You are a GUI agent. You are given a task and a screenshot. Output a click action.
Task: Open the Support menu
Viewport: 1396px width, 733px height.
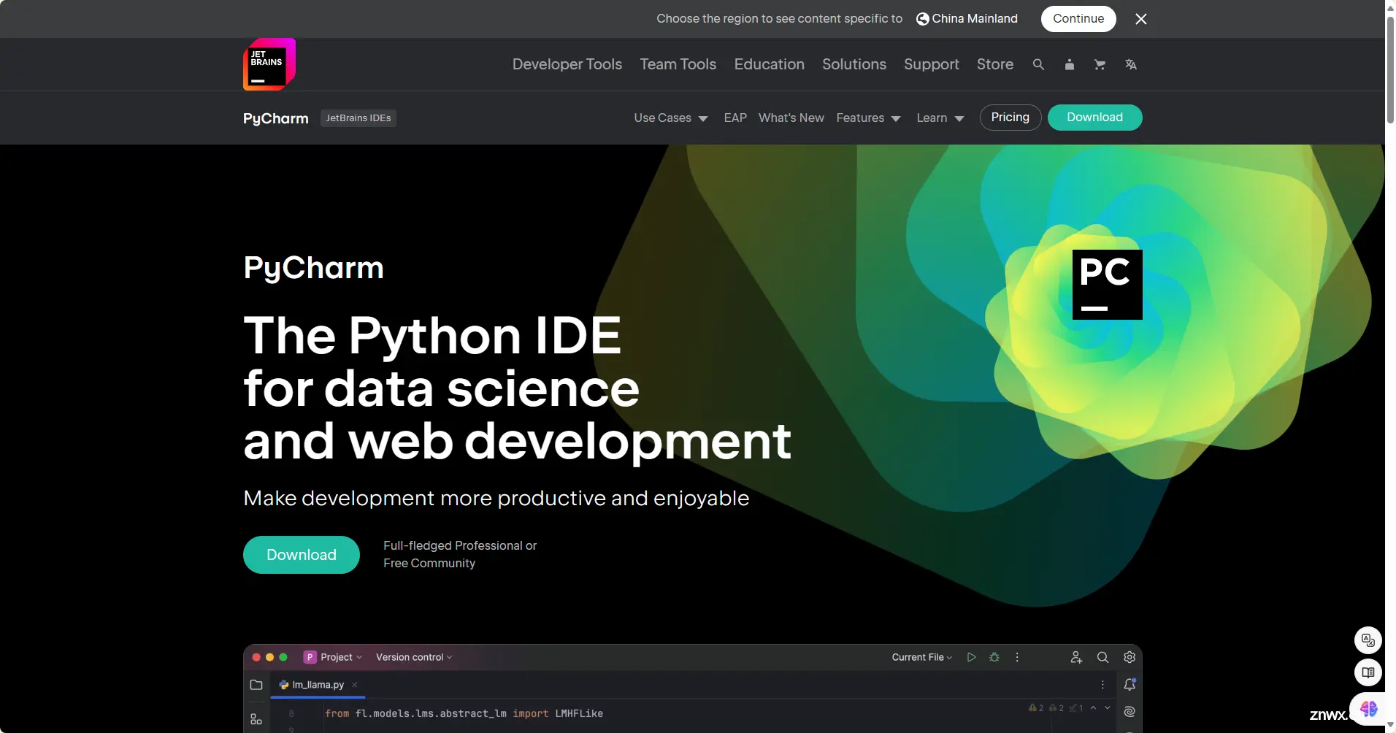(x=931, y=64)
